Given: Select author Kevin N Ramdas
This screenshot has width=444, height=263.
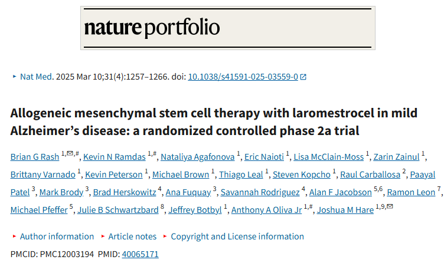Looking at the screenshot, I should coord(115,157).
